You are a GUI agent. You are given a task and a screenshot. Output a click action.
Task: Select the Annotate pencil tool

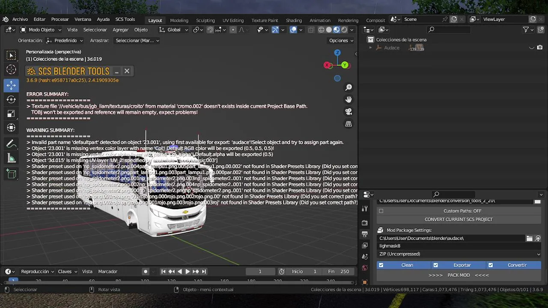click(11, 144)
